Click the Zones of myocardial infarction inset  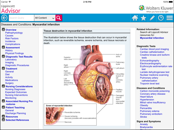[70, 115]
